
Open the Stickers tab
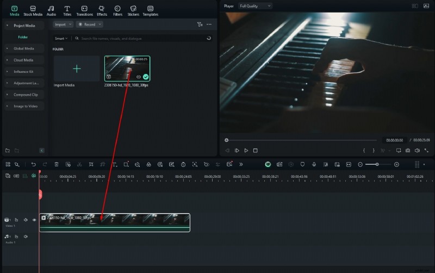coord(133,11)
